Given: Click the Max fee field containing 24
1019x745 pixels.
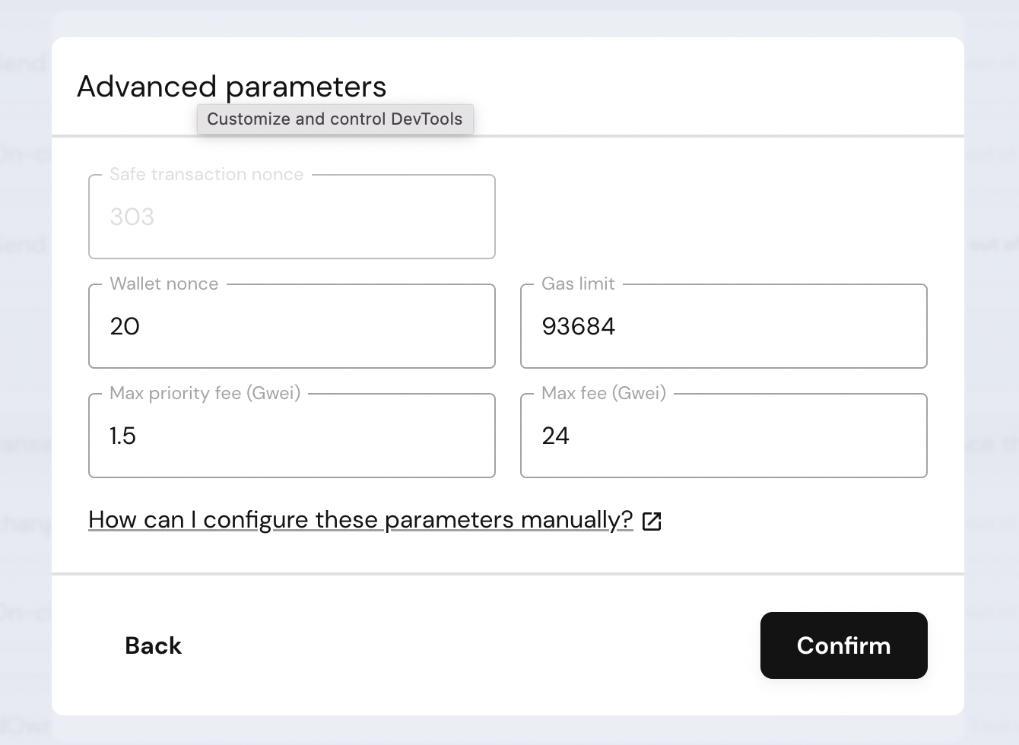Looking at the screenshot, I should click(x=723, y=436).
